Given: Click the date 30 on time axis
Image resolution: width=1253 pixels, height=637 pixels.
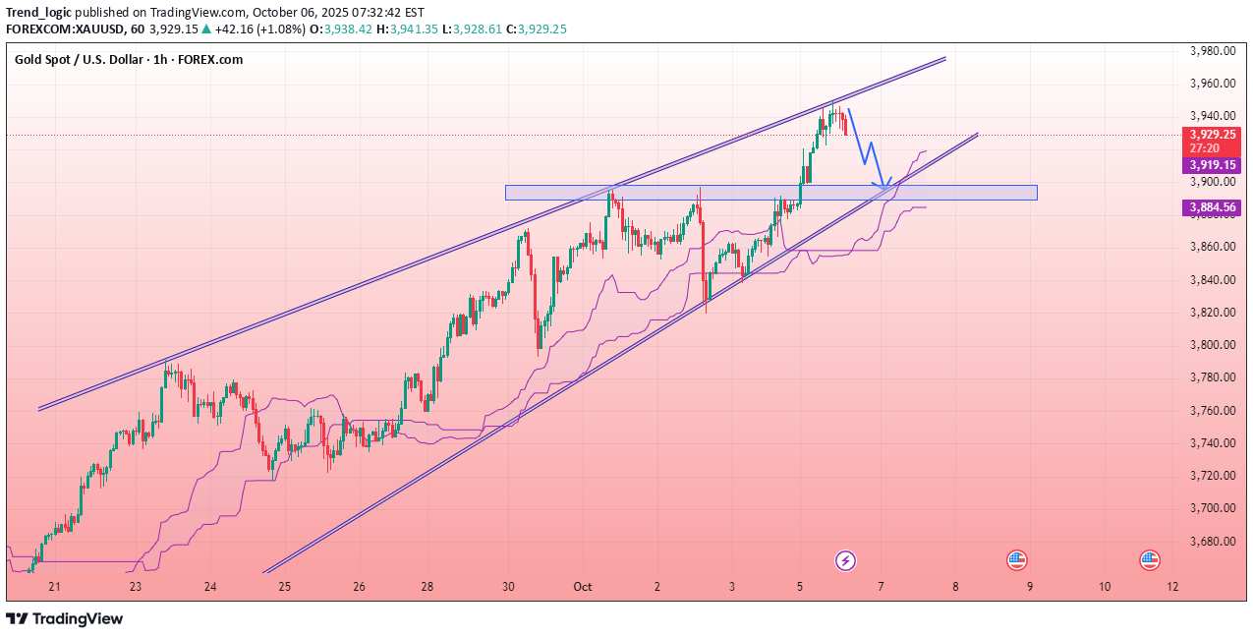Looking at the screenshot, I should (x=508, y=587).
